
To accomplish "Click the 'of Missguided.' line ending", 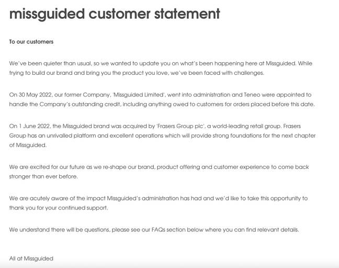I will (28, 145).
